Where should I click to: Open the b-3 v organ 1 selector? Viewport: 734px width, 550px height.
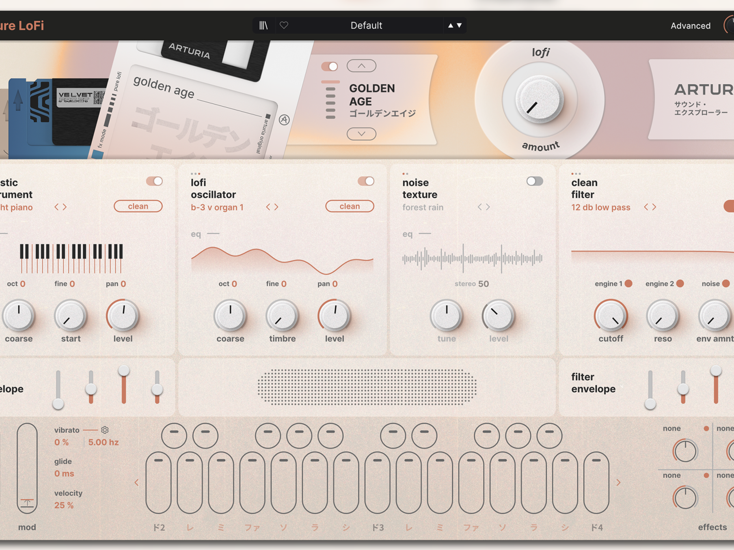click(x=217, y=207)
